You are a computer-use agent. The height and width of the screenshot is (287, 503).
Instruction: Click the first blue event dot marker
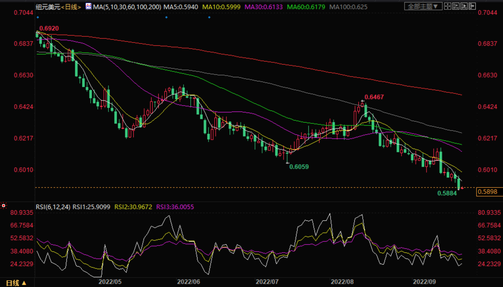coord(38,17)
